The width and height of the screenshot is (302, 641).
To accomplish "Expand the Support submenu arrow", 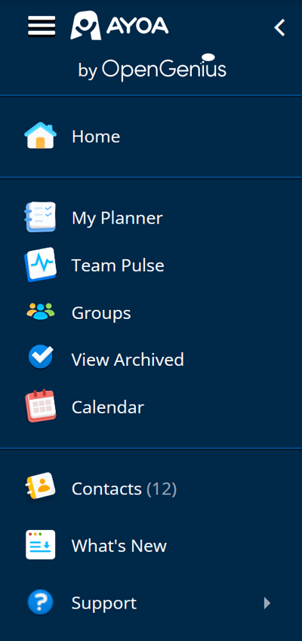I will [x=267, y=603].
